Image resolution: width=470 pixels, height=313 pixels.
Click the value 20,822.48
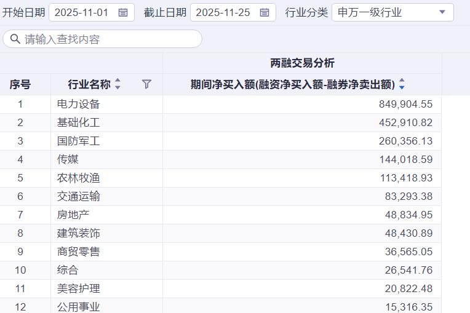pyautogui.click(x=409, y=289)
